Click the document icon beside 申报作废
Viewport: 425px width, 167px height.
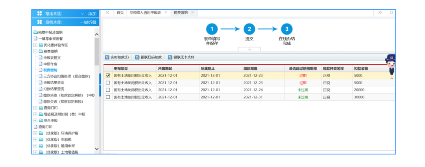[41, 64]
